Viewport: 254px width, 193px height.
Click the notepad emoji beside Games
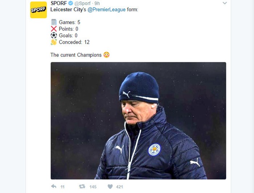54,22
